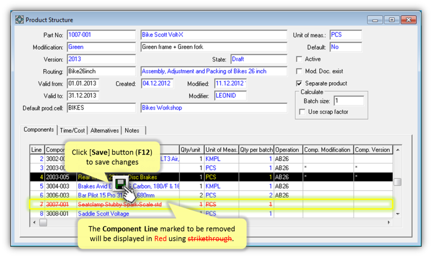Click the Product Structure window icon
Screen dimensions: 432x257
pyautogui.click(x=20, y=20)
